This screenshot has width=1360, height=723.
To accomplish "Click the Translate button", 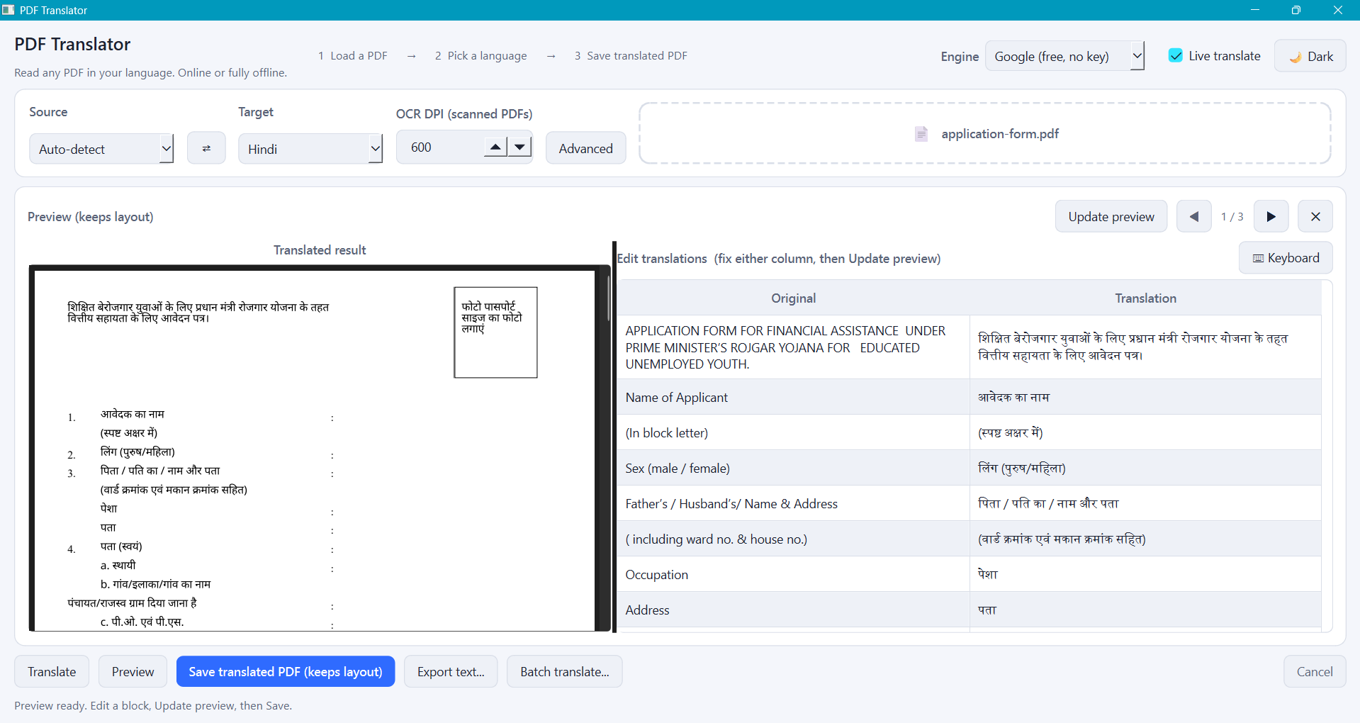I will (52, 671).
